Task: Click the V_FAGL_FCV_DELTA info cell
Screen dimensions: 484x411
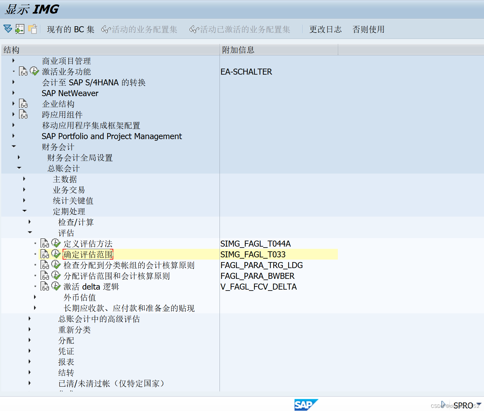Action: click(258, 287)
